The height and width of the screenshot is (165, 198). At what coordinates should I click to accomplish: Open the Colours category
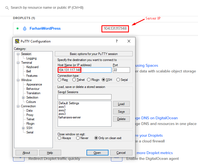31,102
